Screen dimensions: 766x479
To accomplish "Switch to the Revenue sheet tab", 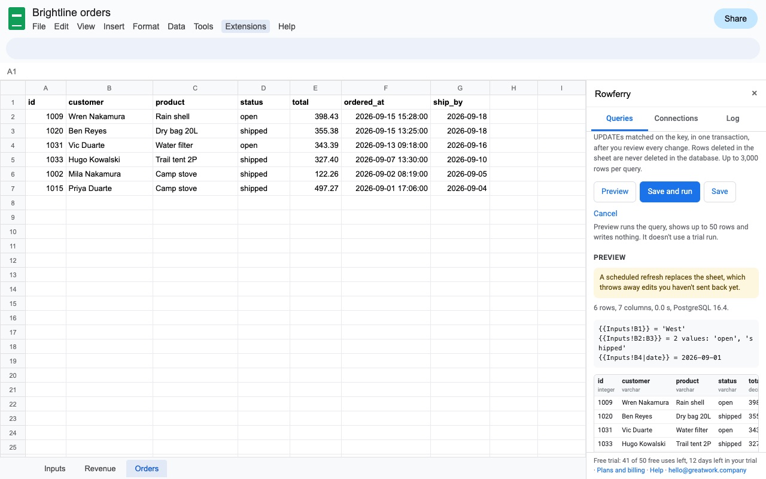I will pyautogui.click(x=100, y=469).
